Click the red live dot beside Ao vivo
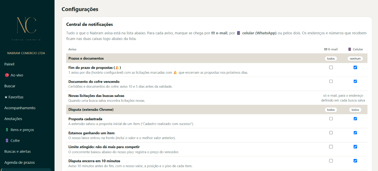The height and width of the screenshot is (171, 378). (7, 75)
